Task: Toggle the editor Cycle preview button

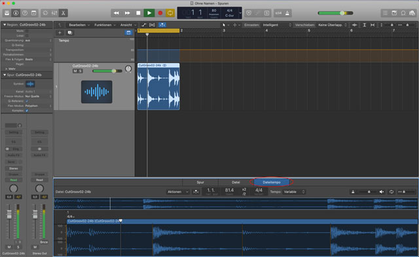Action: (x=392, y=191)
